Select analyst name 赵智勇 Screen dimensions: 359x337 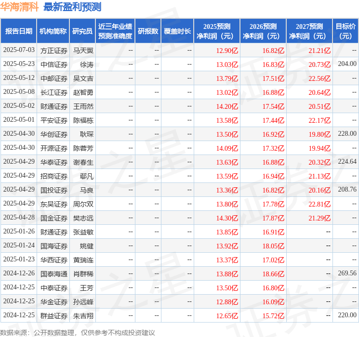pos(83,92)
